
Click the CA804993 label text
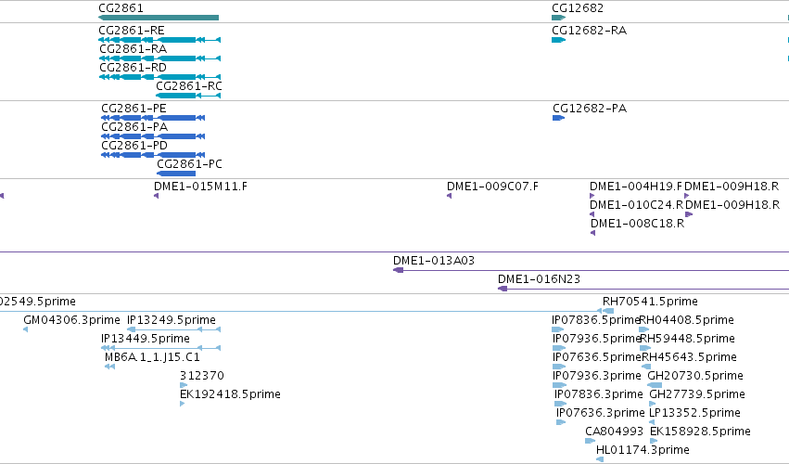tap(615, 432)
